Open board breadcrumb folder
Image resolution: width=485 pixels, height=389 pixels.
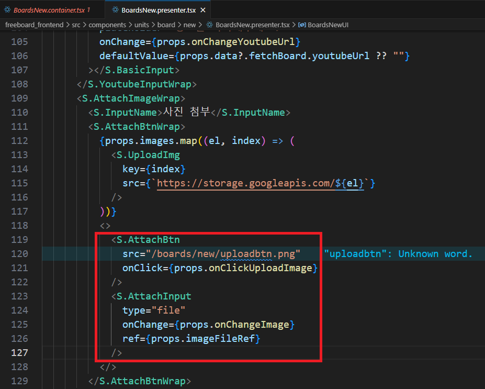(166, 25)
